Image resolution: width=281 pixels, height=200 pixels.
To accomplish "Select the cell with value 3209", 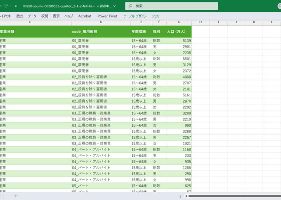I will pos(179,113).
